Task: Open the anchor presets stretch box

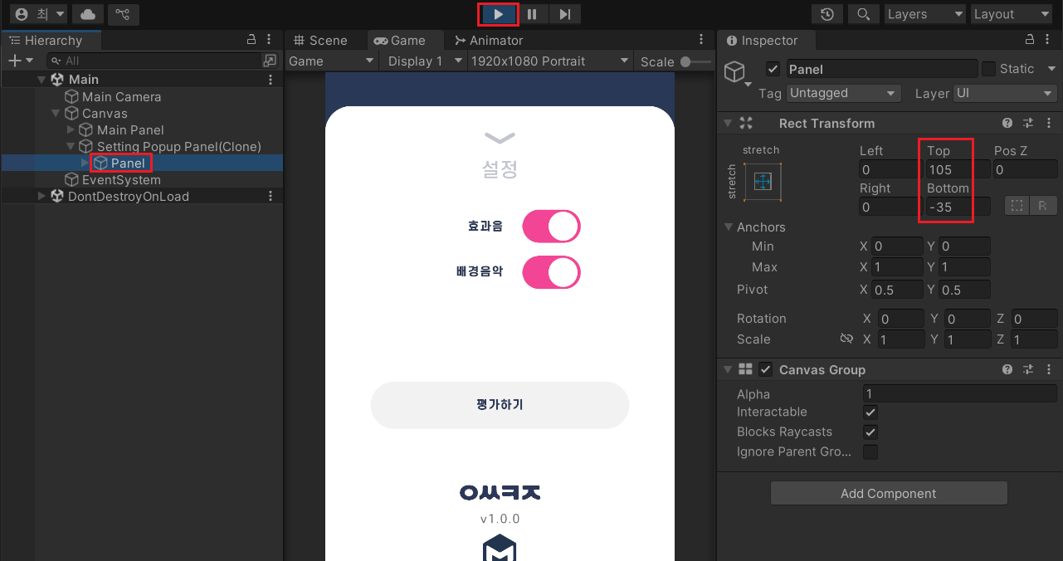Action: point(763,181)
